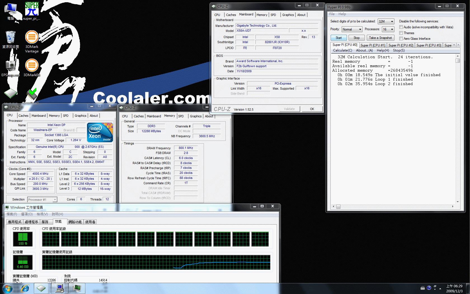This screenshot has height=294, width=470.
Task: Toggle Aero Glass Interface checkbox
Action: (401, 38)
